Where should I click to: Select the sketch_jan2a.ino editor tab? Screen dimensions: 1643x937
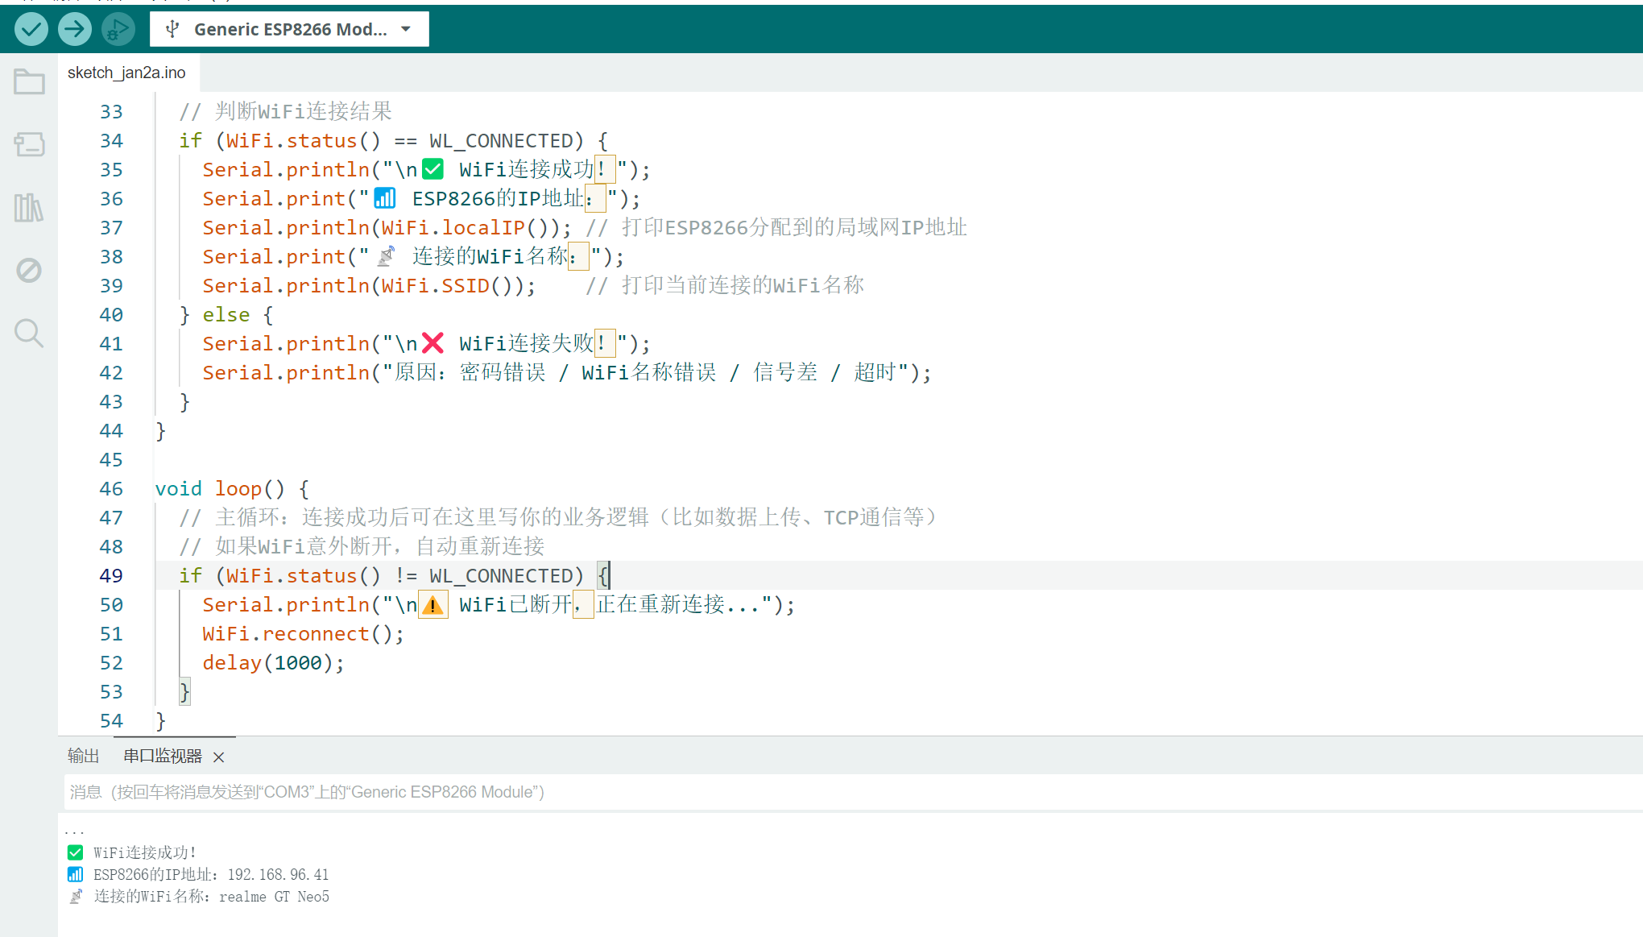[126, 73]
